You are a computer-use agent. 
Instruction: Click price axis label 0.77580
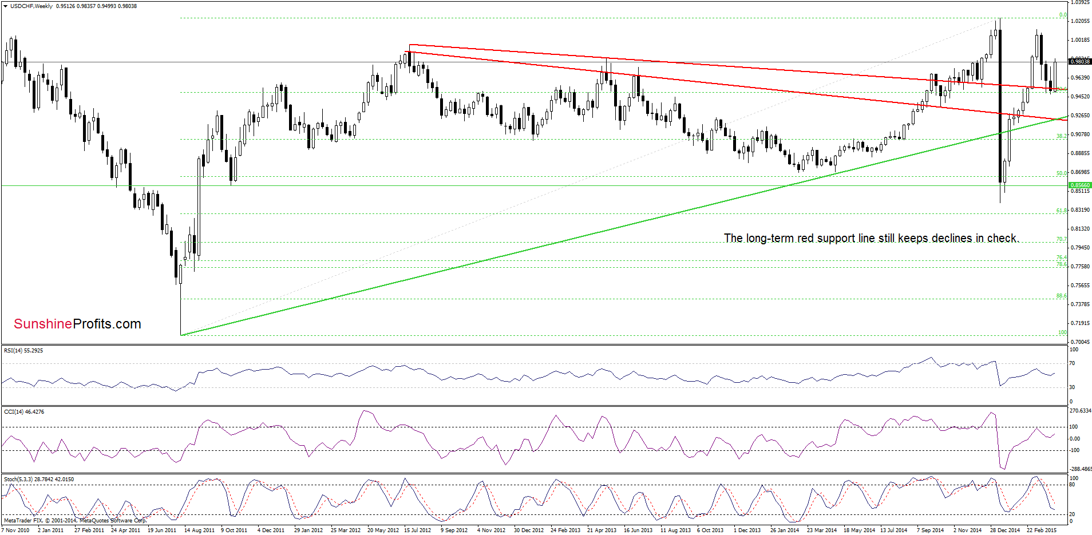1080,267
